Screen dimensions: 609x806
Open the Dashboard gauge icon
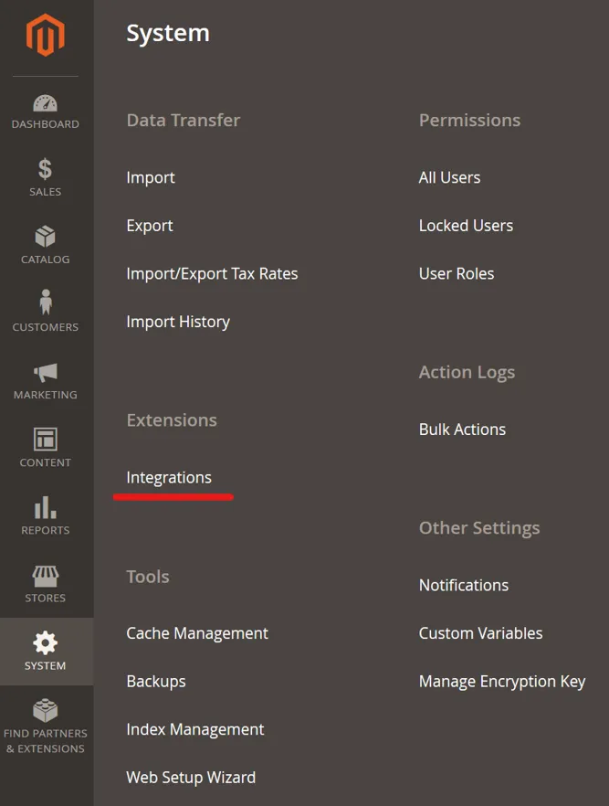(x=45, y=102)
